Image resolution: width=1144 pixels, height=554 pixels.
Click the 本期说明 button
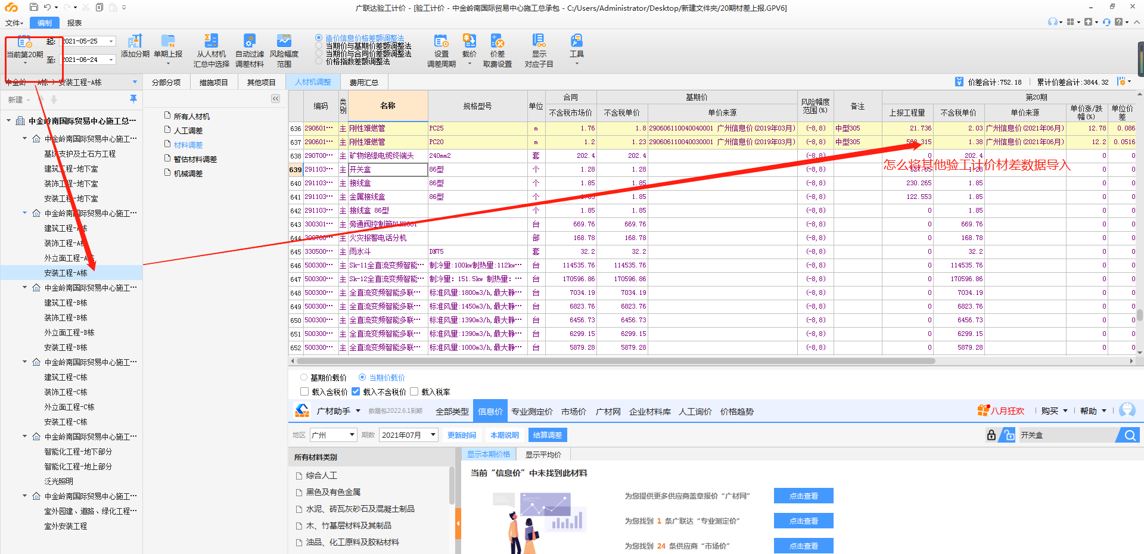[505, 435]
